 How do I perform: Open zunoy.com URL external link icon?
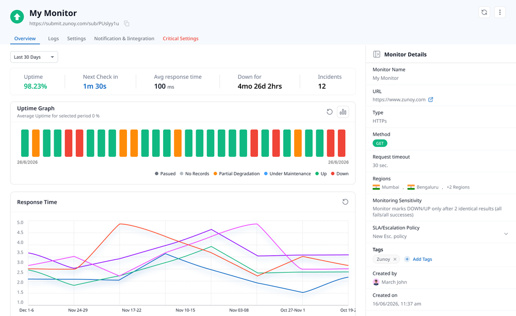430,99
